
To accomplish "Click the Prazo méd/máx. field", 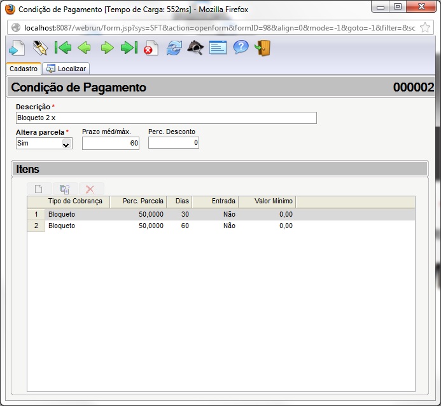I will pos(111,143).
